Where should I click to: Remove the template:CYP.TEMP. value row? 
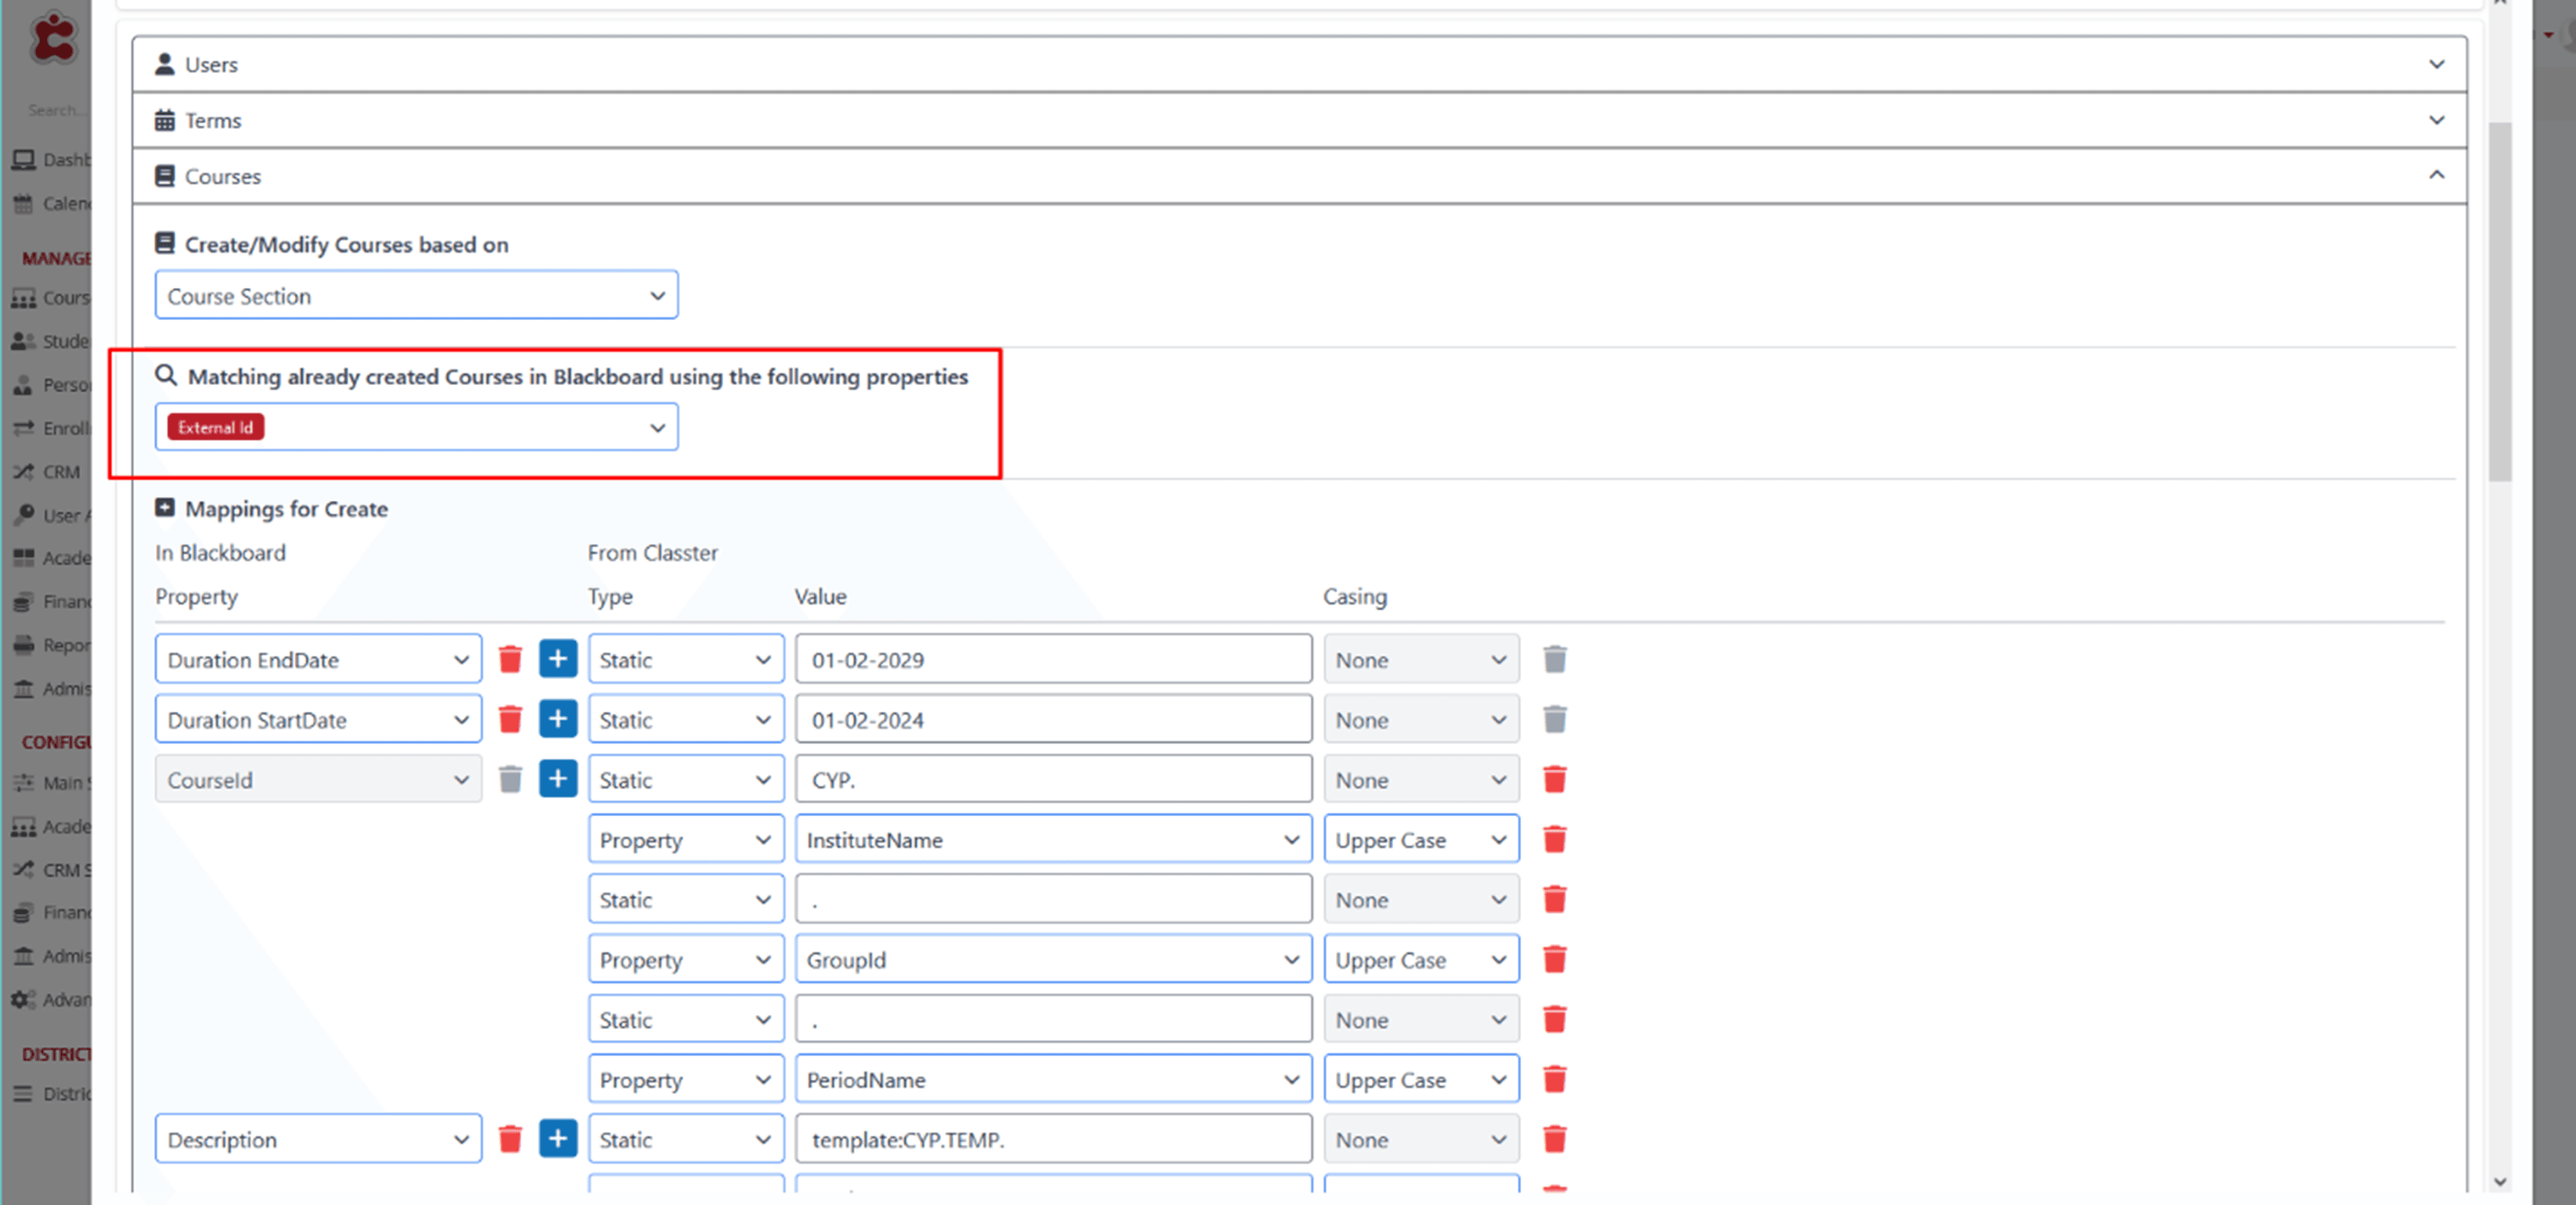point(1554,1139)
